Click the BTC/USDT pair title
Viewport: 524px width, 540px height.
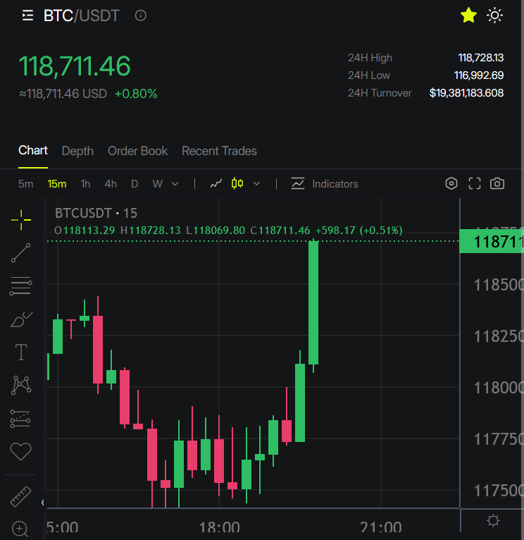[81, 16]
